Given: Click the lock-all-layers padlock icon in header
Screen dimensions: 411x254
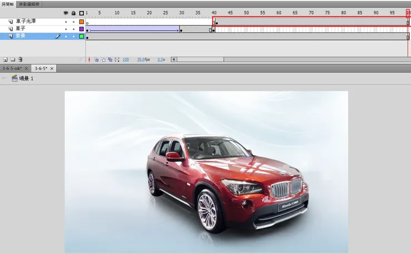Looking at the screenshot, I should (73, 13).
